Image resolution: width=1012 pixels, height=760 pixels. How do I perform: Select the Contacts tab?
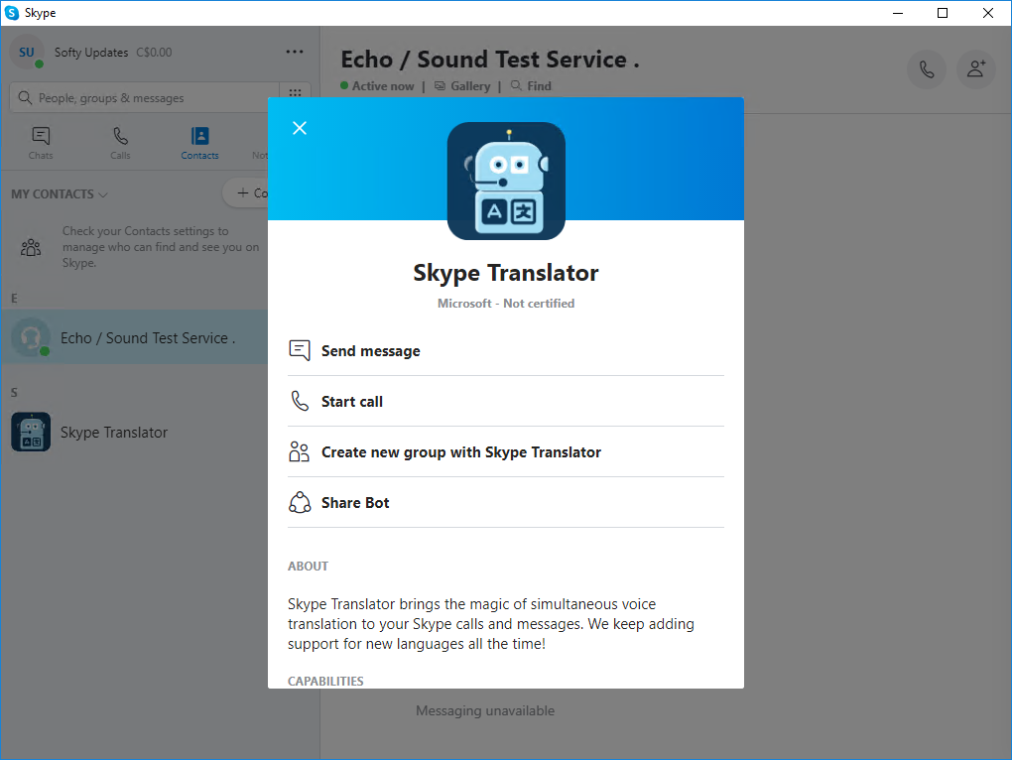[x=199, y=143]
